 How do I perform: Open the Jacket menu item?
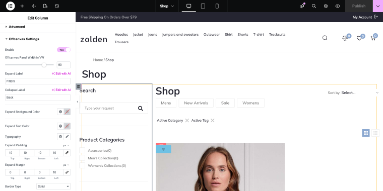[x=138, y=34]
